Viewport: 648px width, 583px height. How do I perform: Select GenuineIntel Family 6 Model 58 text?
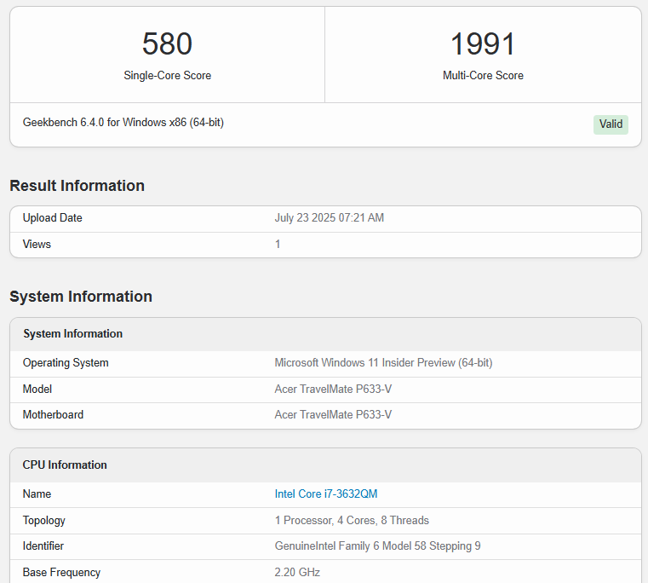pos(377,546)
